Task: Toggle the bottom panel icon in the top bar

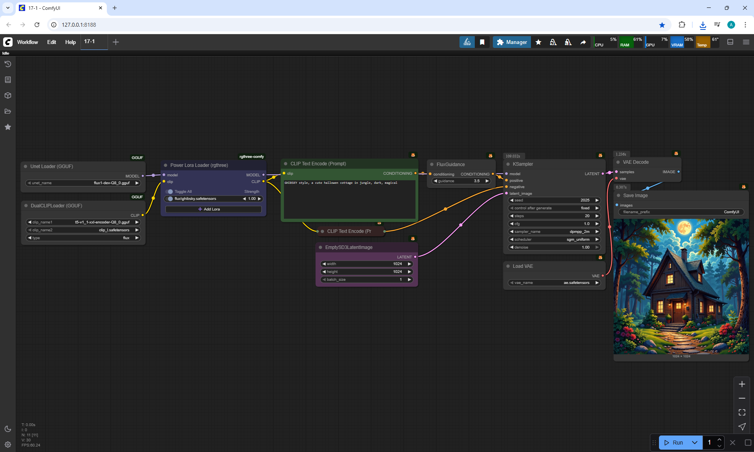Action: [x=730, y=42]
